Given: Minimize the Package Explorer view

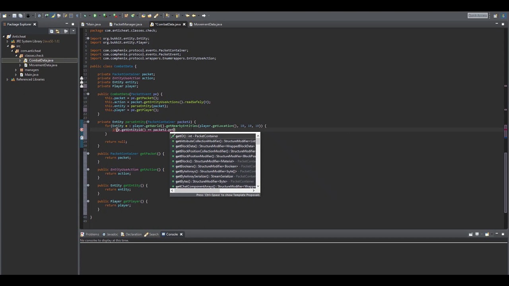Looking at the screenshot, I should pyautogui.click(x=66, y=24).
